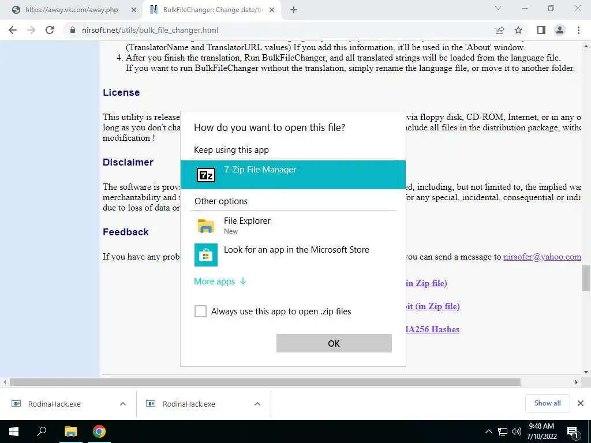The width and height of the screenshot is (591, 443).
Task: Open Chrome side panel
Action: tap(541, 30)
